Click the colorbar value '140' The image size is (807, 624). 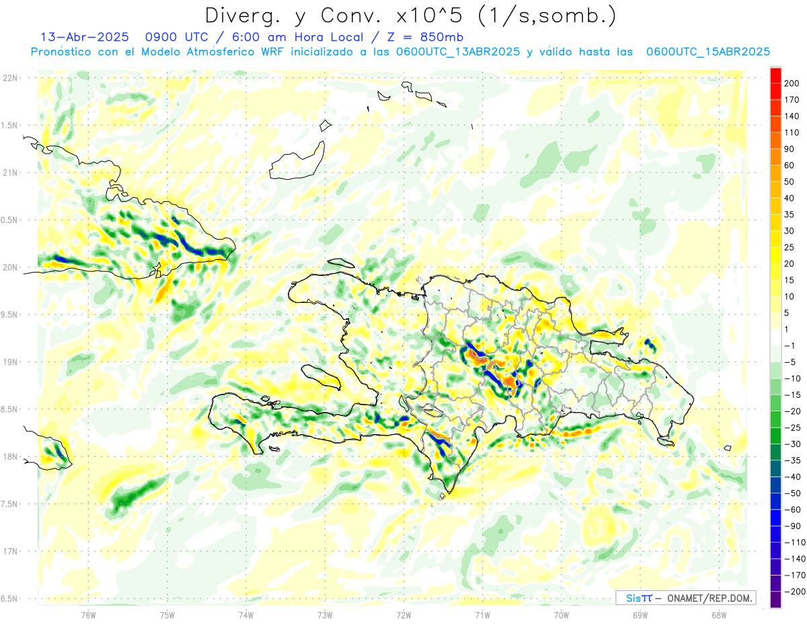792,116
